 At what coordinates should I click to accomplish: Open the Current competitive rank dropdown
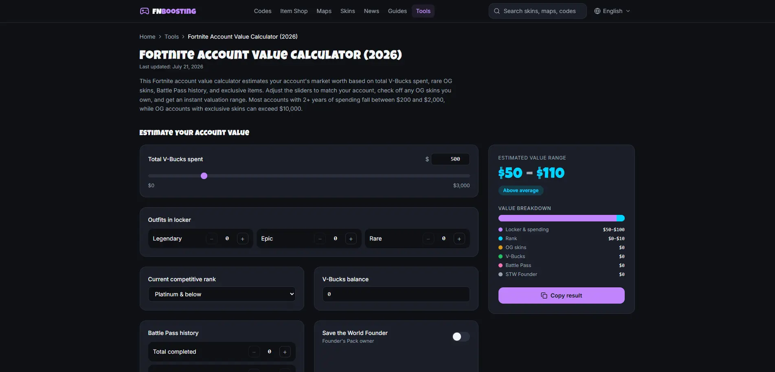222,294
